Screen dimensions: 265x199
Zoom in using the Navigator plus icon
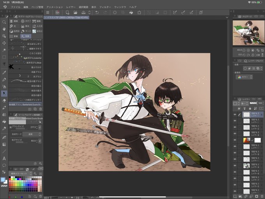[x=248, y=50]
